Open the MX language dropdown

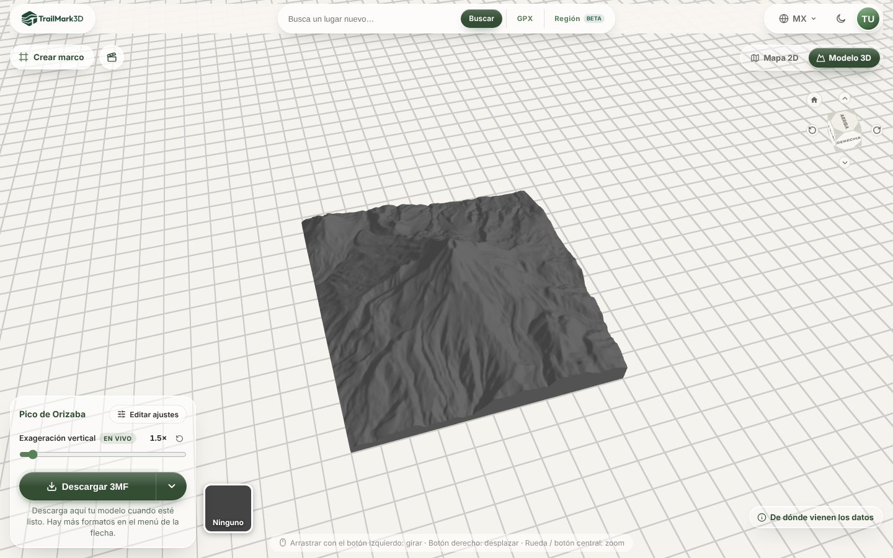coord(797,19)
